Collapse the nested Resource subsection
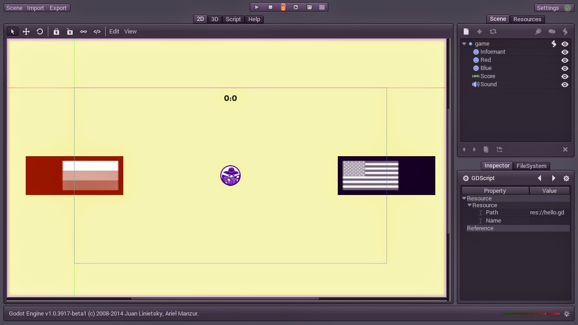 point(470,205)
